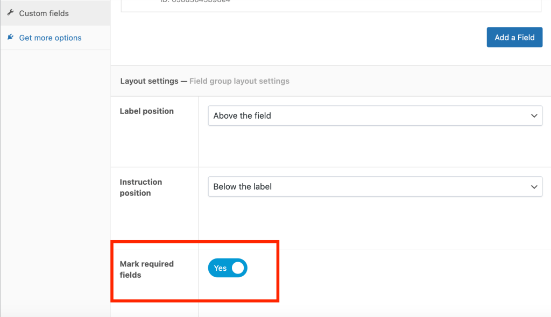551x317 pixels.
Task: Select the Above the field option text
Action: [x=243, y=116]
